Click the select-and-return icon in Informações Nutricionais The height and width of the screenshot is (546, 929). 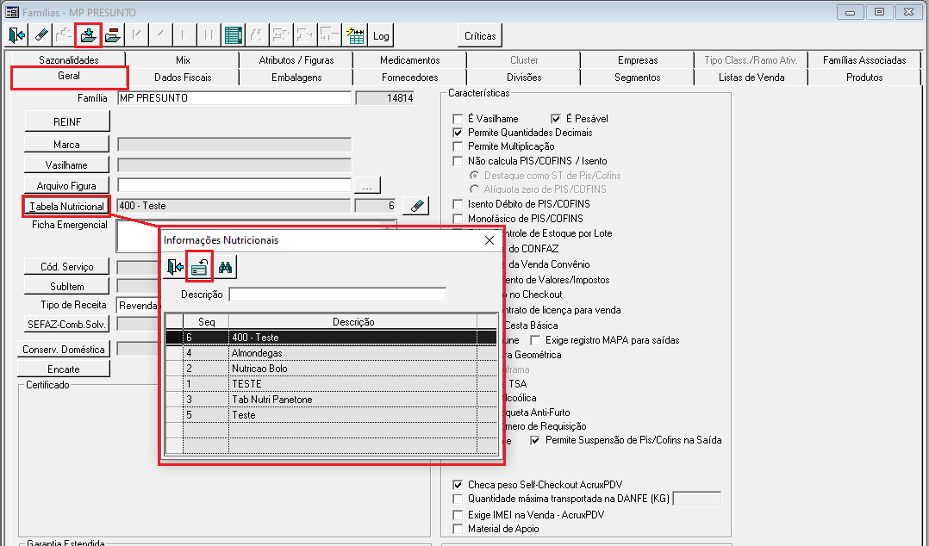coord(199,267)
